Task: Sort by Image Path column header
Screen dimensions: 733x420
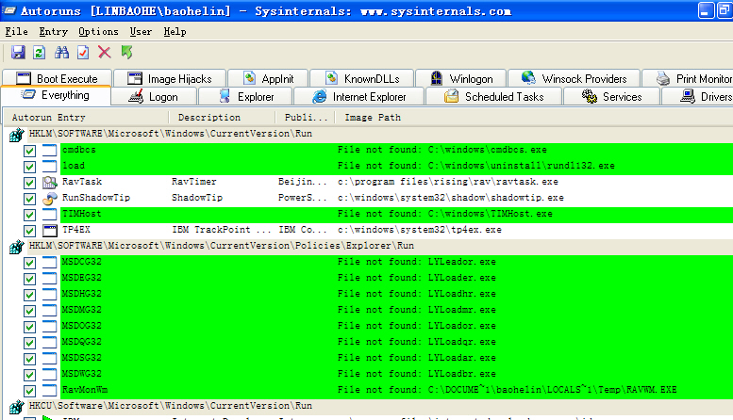Action: 534,118
